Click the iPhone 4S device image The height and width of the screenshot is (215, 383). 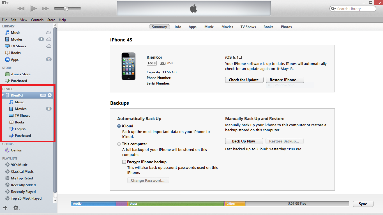(x=128, y=66)
